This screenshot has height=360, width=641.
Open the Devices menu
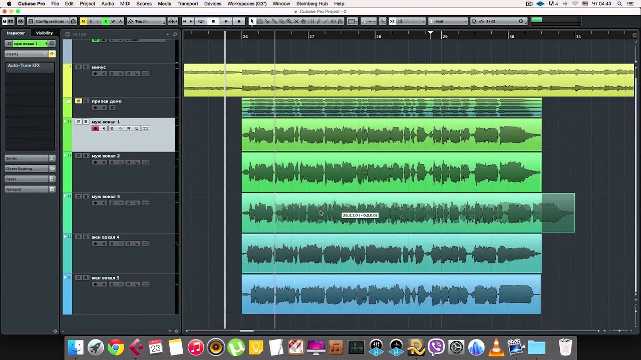point(213,3)
